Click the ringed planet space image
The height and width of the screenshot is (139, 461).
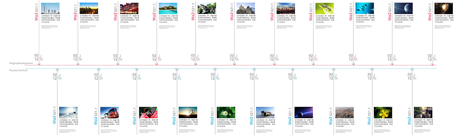[x=404, y=8]
